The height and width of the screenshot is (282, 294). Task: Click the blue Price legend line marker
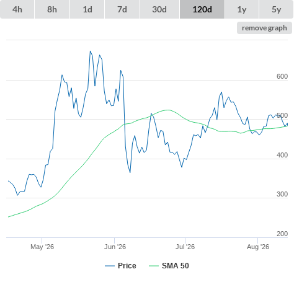click(x=110, y=266)
